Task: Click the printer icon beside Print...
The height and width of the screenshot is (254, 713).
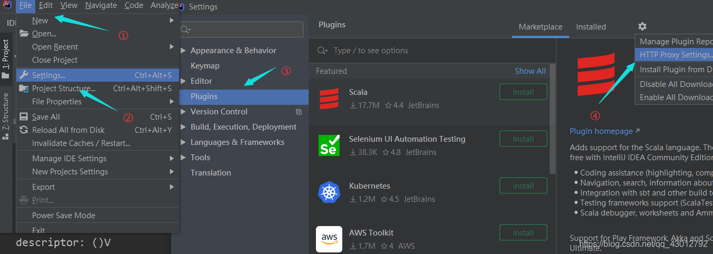Action: coord(24,200)
